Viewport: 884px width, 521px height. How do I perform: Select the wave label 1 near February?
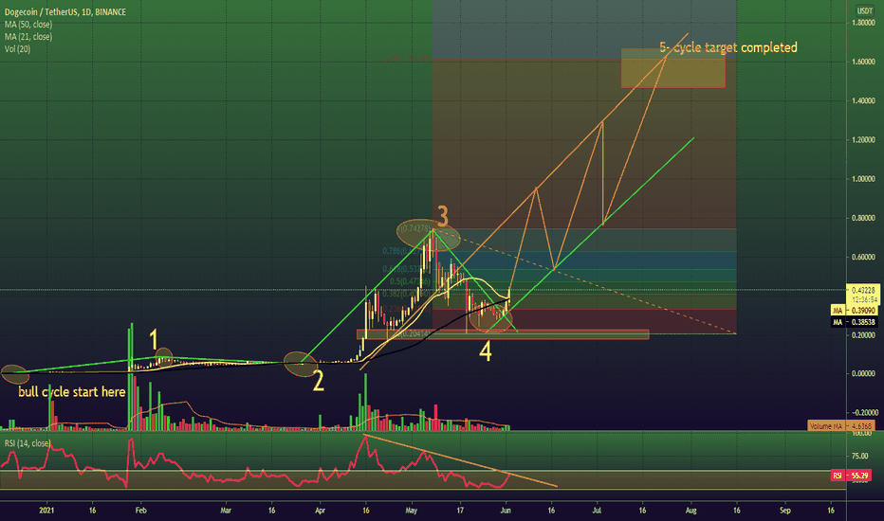pyautogui.click(x=154, y=340)
